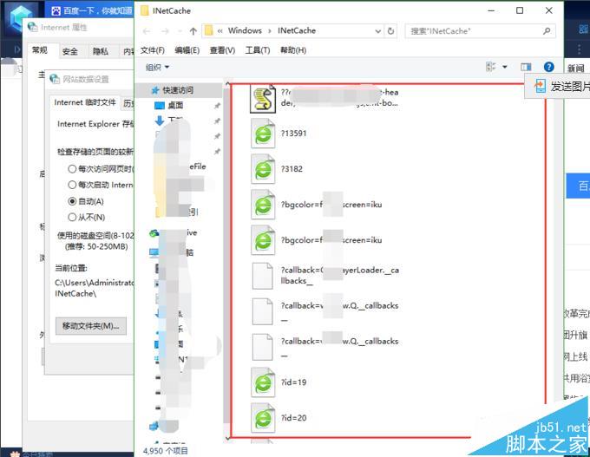Go up one folder level arrow
The width and height of the screenshot is (590, 457).
tap(193, 31)
